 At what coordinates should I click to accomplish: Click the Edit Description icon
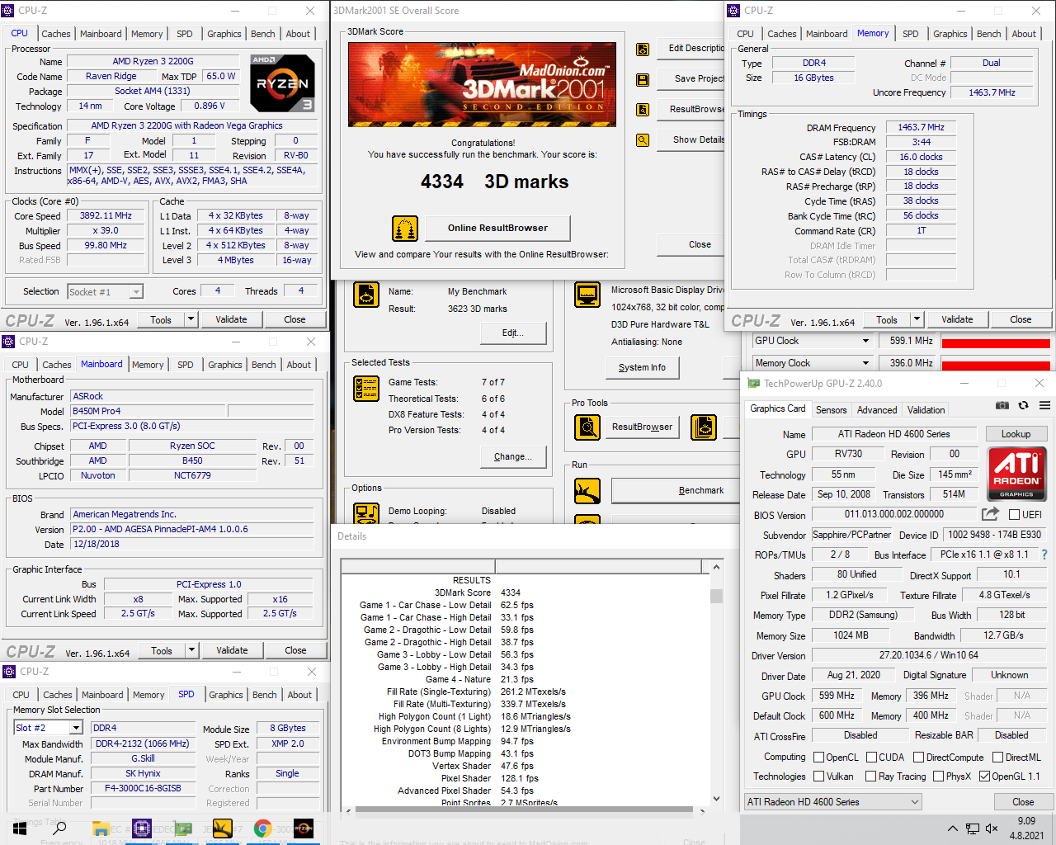(643, 49)
